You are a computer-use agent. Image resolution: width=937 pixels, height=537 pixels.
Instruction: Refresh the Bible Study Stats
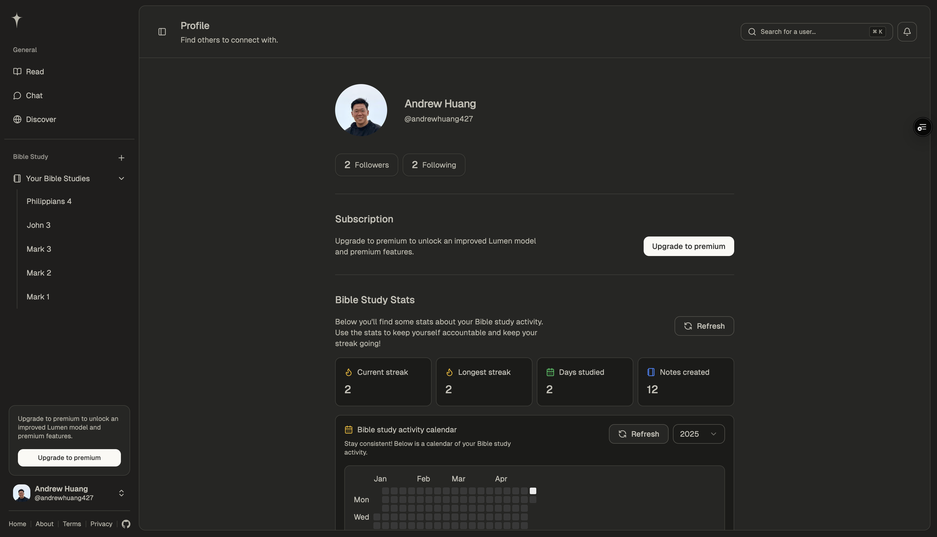click(704, 326)
